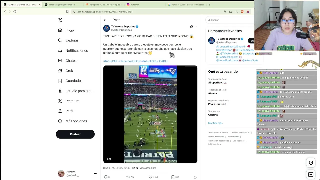320x180 pixels.
Task: Click TV Azteca Deportes name in post header
Action: [123, 26]
